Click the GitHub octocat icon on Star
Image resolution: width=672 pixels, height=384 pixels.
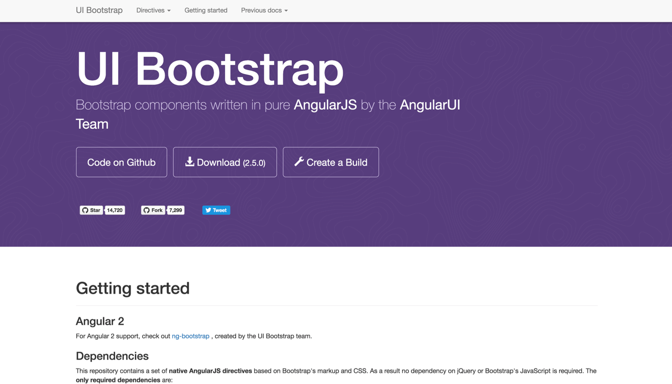(x=85, y=210)
